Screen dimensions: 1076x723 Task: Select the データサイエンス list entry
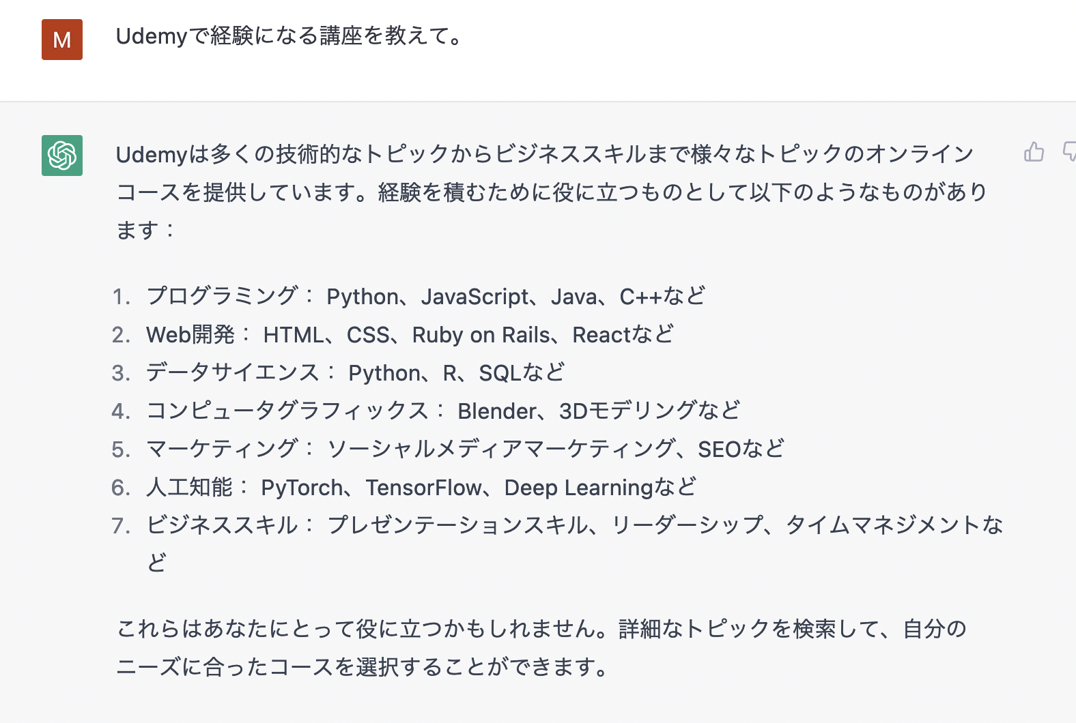pyautogui.click(x=355, y=372)
